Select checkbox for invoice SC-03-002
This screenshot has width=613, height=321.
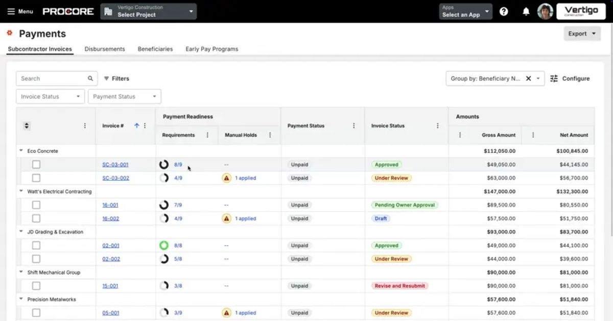[x=36, y=178]
